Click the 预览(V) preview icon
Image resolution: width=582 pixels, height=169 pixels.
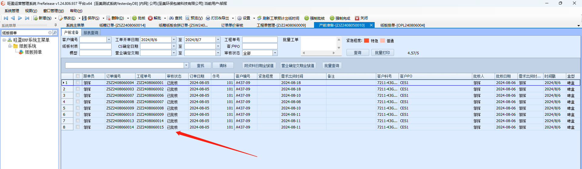tap(187, 18)
